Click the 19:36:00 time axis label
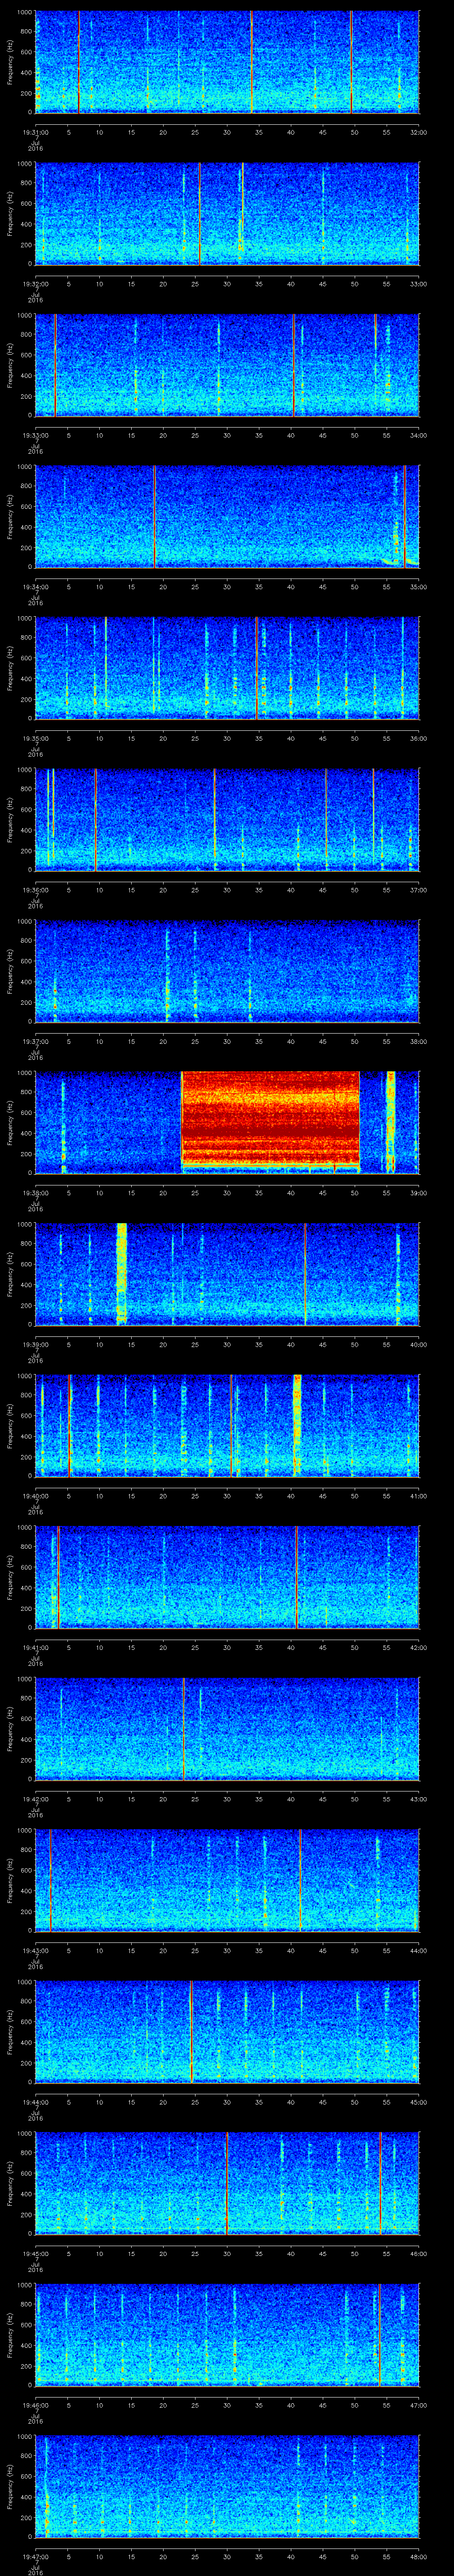Screen dimensions: 454x2576 [x=35, y=890]
